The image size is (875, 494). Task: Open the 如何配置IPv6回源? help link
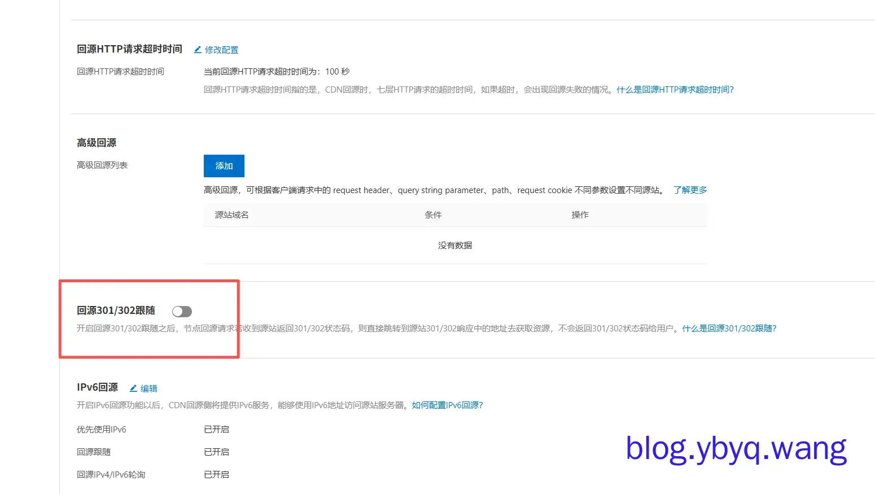447,405
